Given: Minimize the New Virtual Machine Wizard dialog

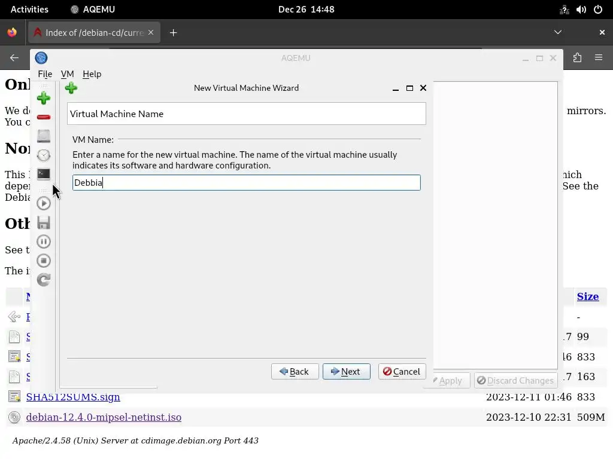Looking at the screenshot, I should pyautogui.click(x=396, y=88).
